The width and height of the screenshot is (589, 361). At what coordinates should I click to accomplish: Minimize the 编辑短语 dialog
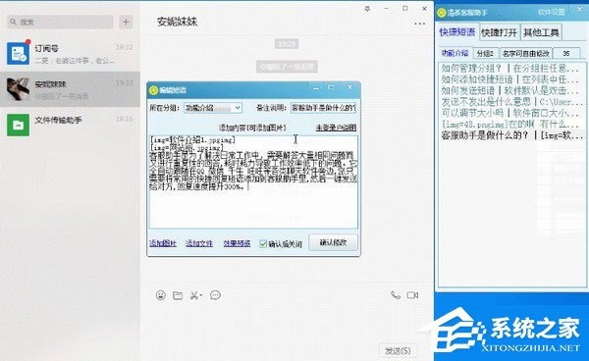tap(316, 88)
